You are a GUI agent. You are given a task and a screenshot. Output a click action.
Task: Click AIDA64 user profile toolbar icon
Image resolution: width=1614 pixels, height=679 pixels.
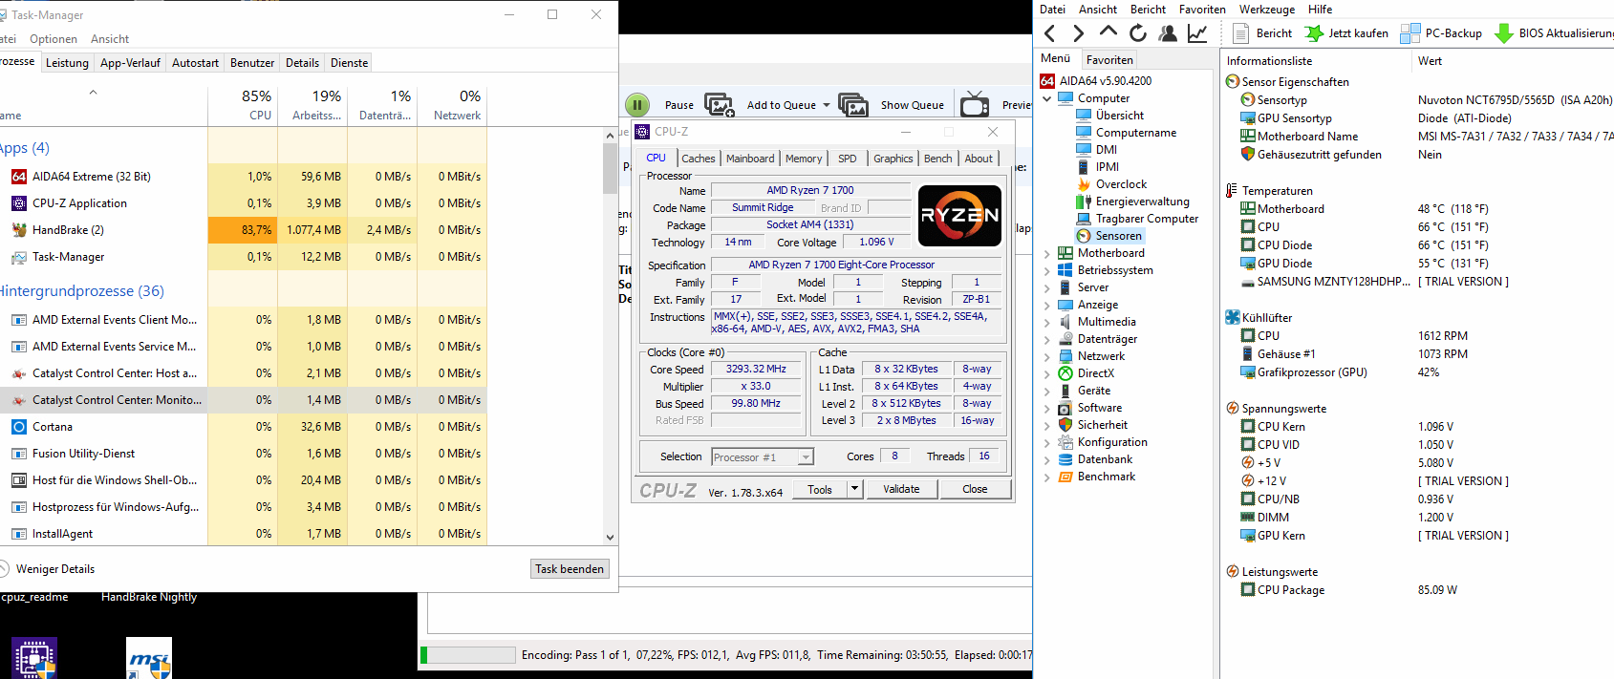(x=1168, y=33)
